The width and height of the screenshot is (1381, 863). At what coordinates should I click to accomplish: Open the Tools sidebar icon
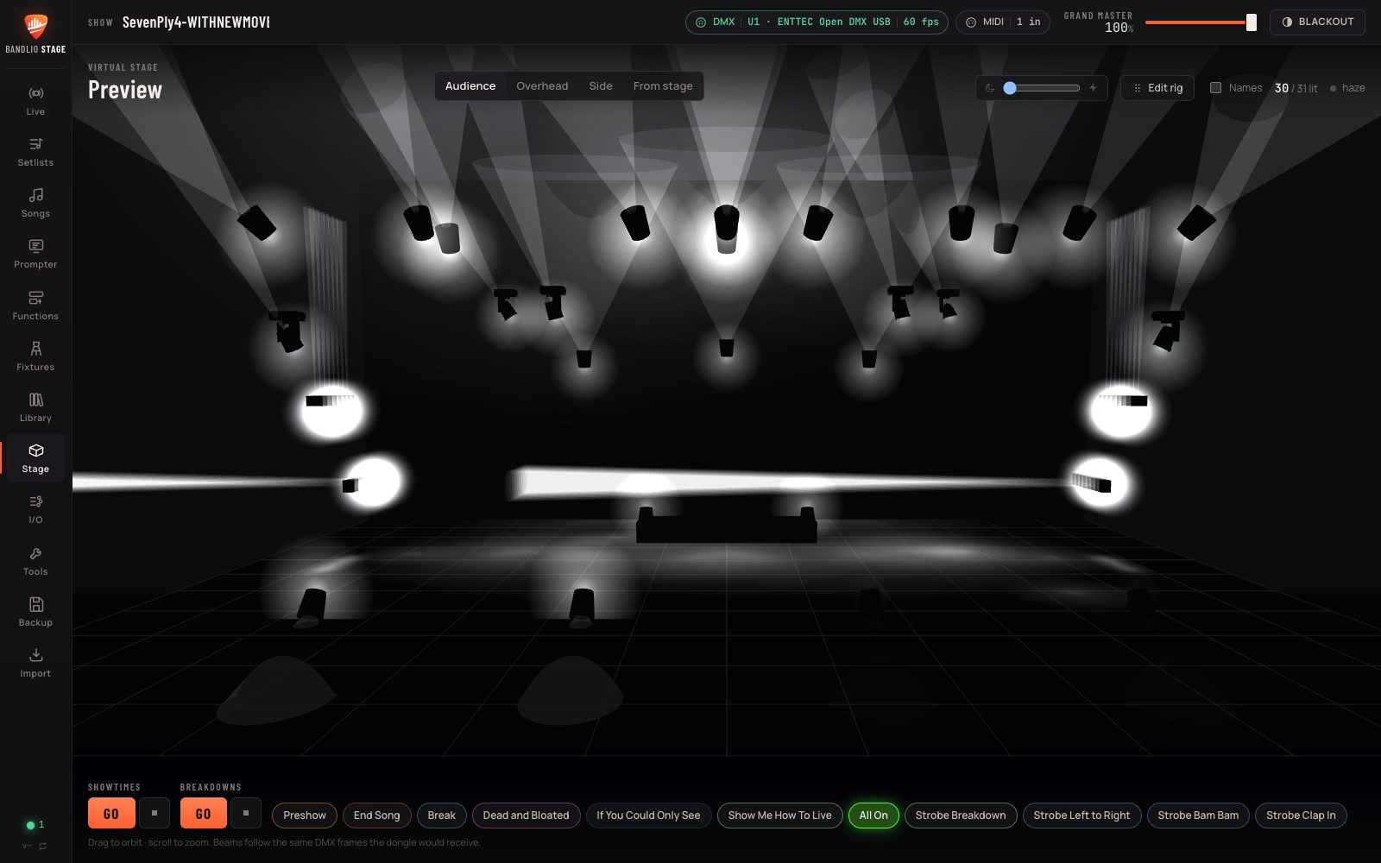click(x=35, y=561)
